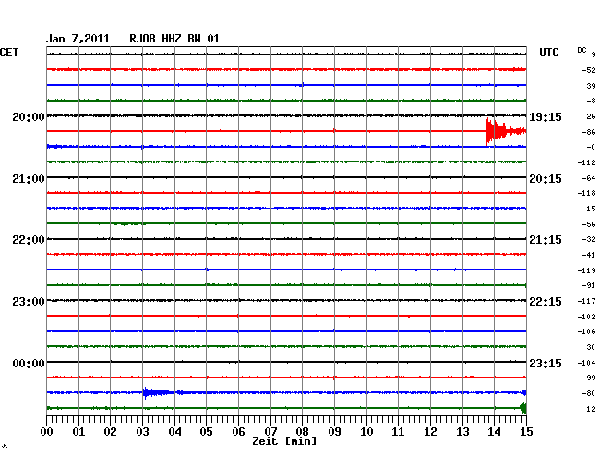
Task: Click the "Zeit [min]" axis title
Action: point(284,441)
